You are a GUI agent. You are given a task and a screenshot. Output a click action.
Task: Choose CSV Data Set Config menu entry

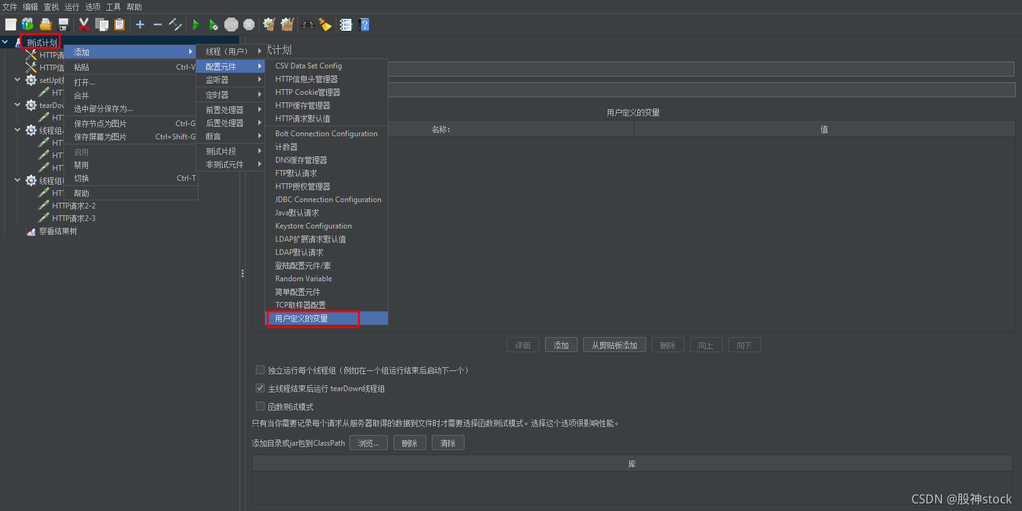click(327, 65)
